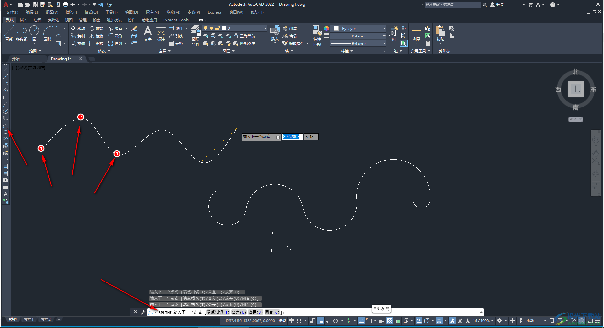Click the Erase pencil-eraser icon
604x328 pixels.
point(134,28)
